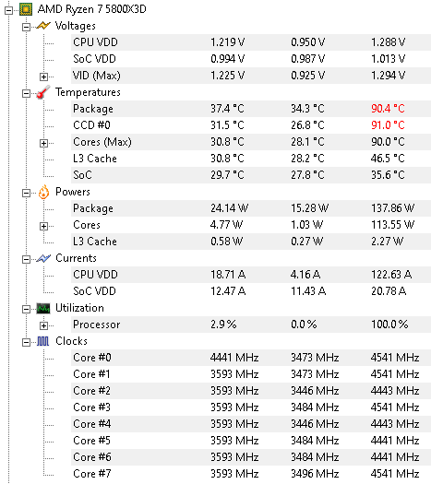Image resolution: width=431 pixels, height=484 pixels.
Task: Select the Core #0 clock row
Action: 251,358
